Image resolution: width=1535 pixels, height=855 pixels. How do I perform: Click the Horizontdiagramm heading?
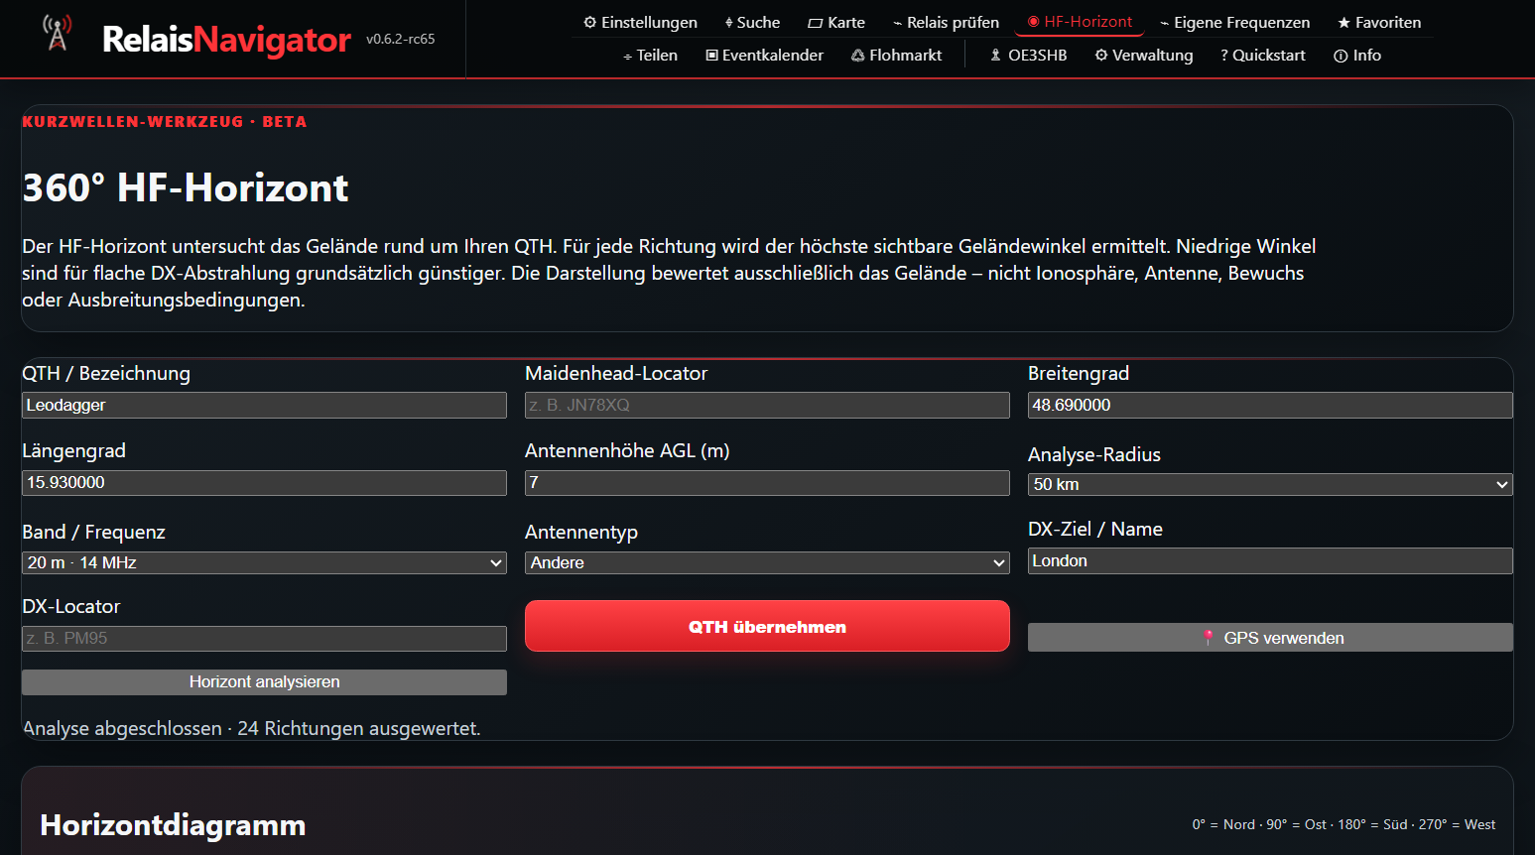(x=173, y=825)
